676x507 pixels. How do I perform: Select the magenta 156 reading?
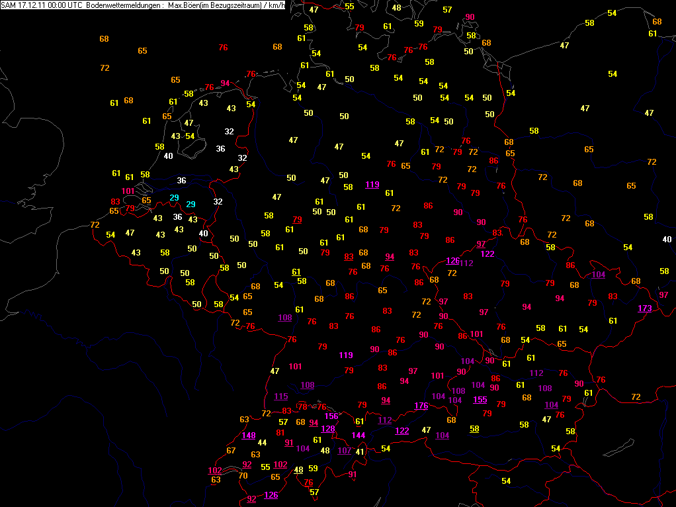(x=331, y=416)
